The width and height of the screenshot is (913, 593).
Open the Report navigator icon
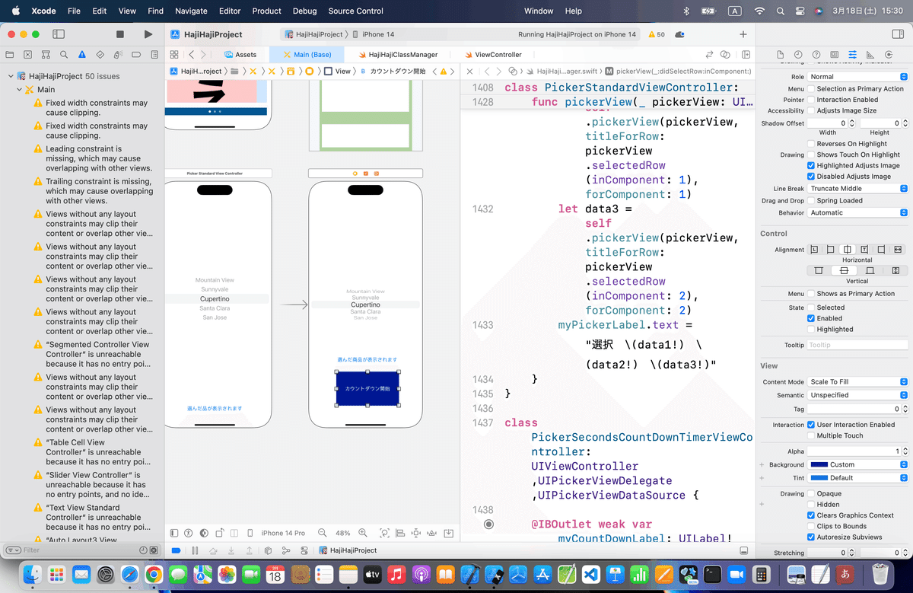pos(154,55)
